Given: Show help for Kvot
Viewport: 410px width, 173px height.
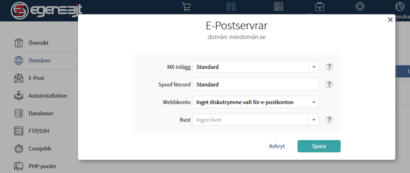Looking at the screenshot, I should click(329, 120).
